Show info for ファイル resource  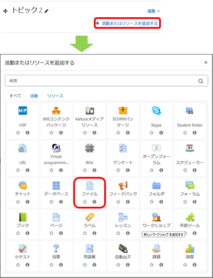tap(94, 202)
